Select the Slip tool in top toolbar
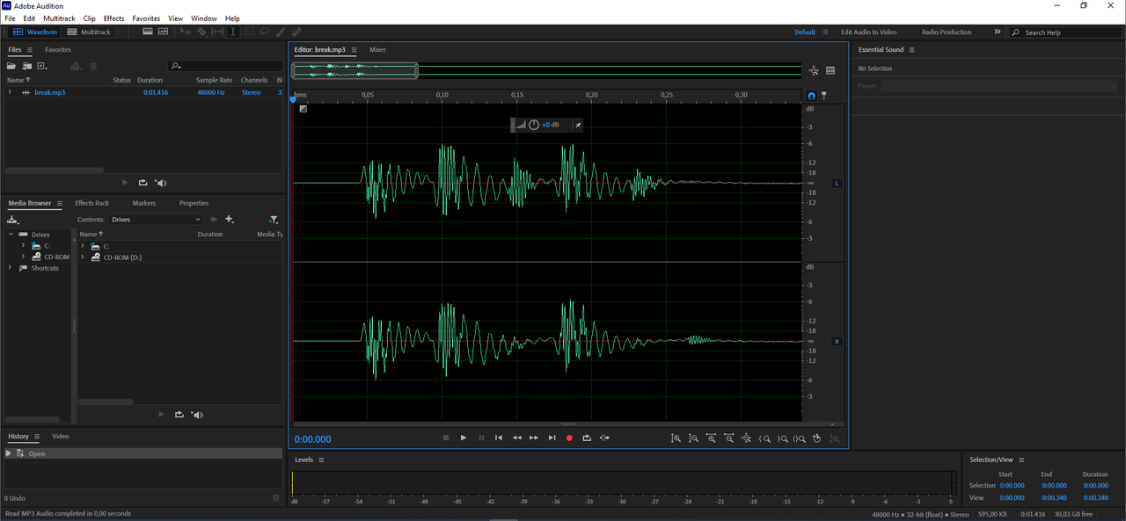This screenshot has height=521, width=1126. (217, 32)
